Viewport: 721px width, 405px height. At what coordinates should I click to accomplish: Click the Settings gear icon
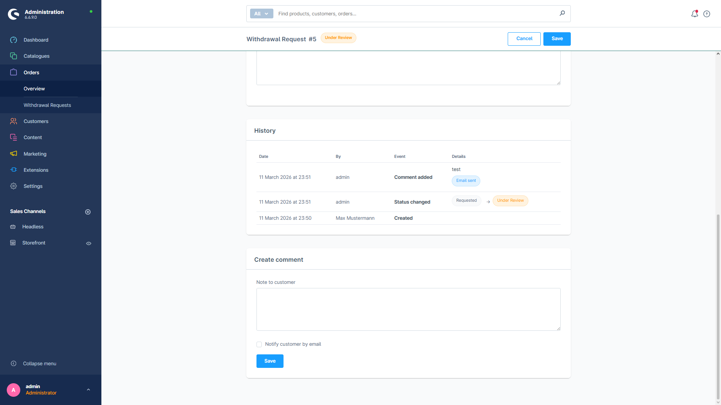(x=14, y=186)
